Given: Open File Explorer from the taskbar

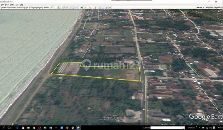Looking at the screenshot, I should click(28, 128).
